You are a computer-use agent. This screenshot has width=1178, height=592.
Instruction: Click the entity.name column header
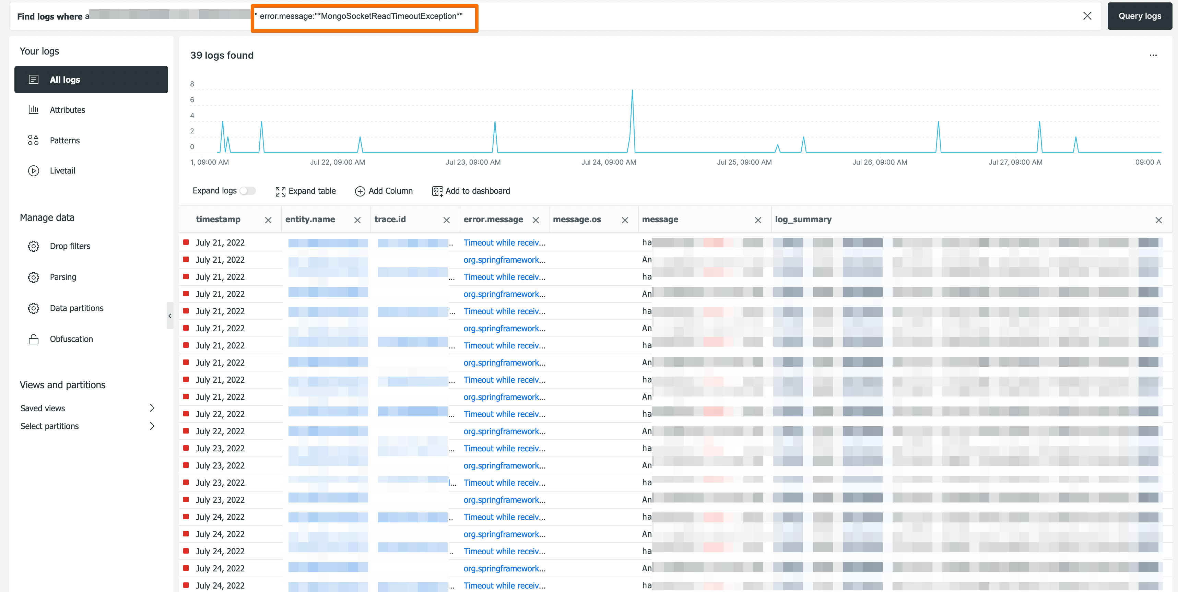point(310,220)
